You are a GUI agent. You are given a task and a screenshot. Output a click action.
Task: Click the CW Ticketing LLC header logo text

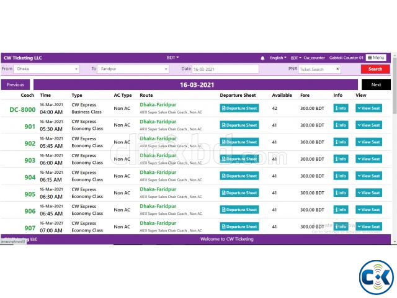[22, 58]
